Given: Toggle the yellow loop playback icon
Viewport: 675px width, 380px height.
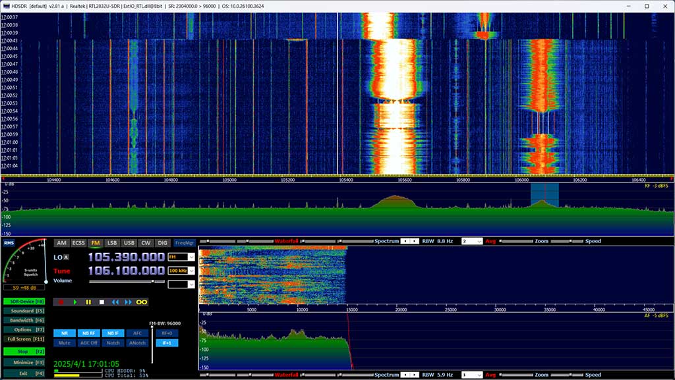Looking at the screenshot, I should click(x=142, y=302).
